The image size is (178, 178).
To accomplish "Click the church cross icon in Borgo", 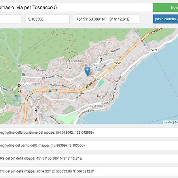I will pos(36,111).
